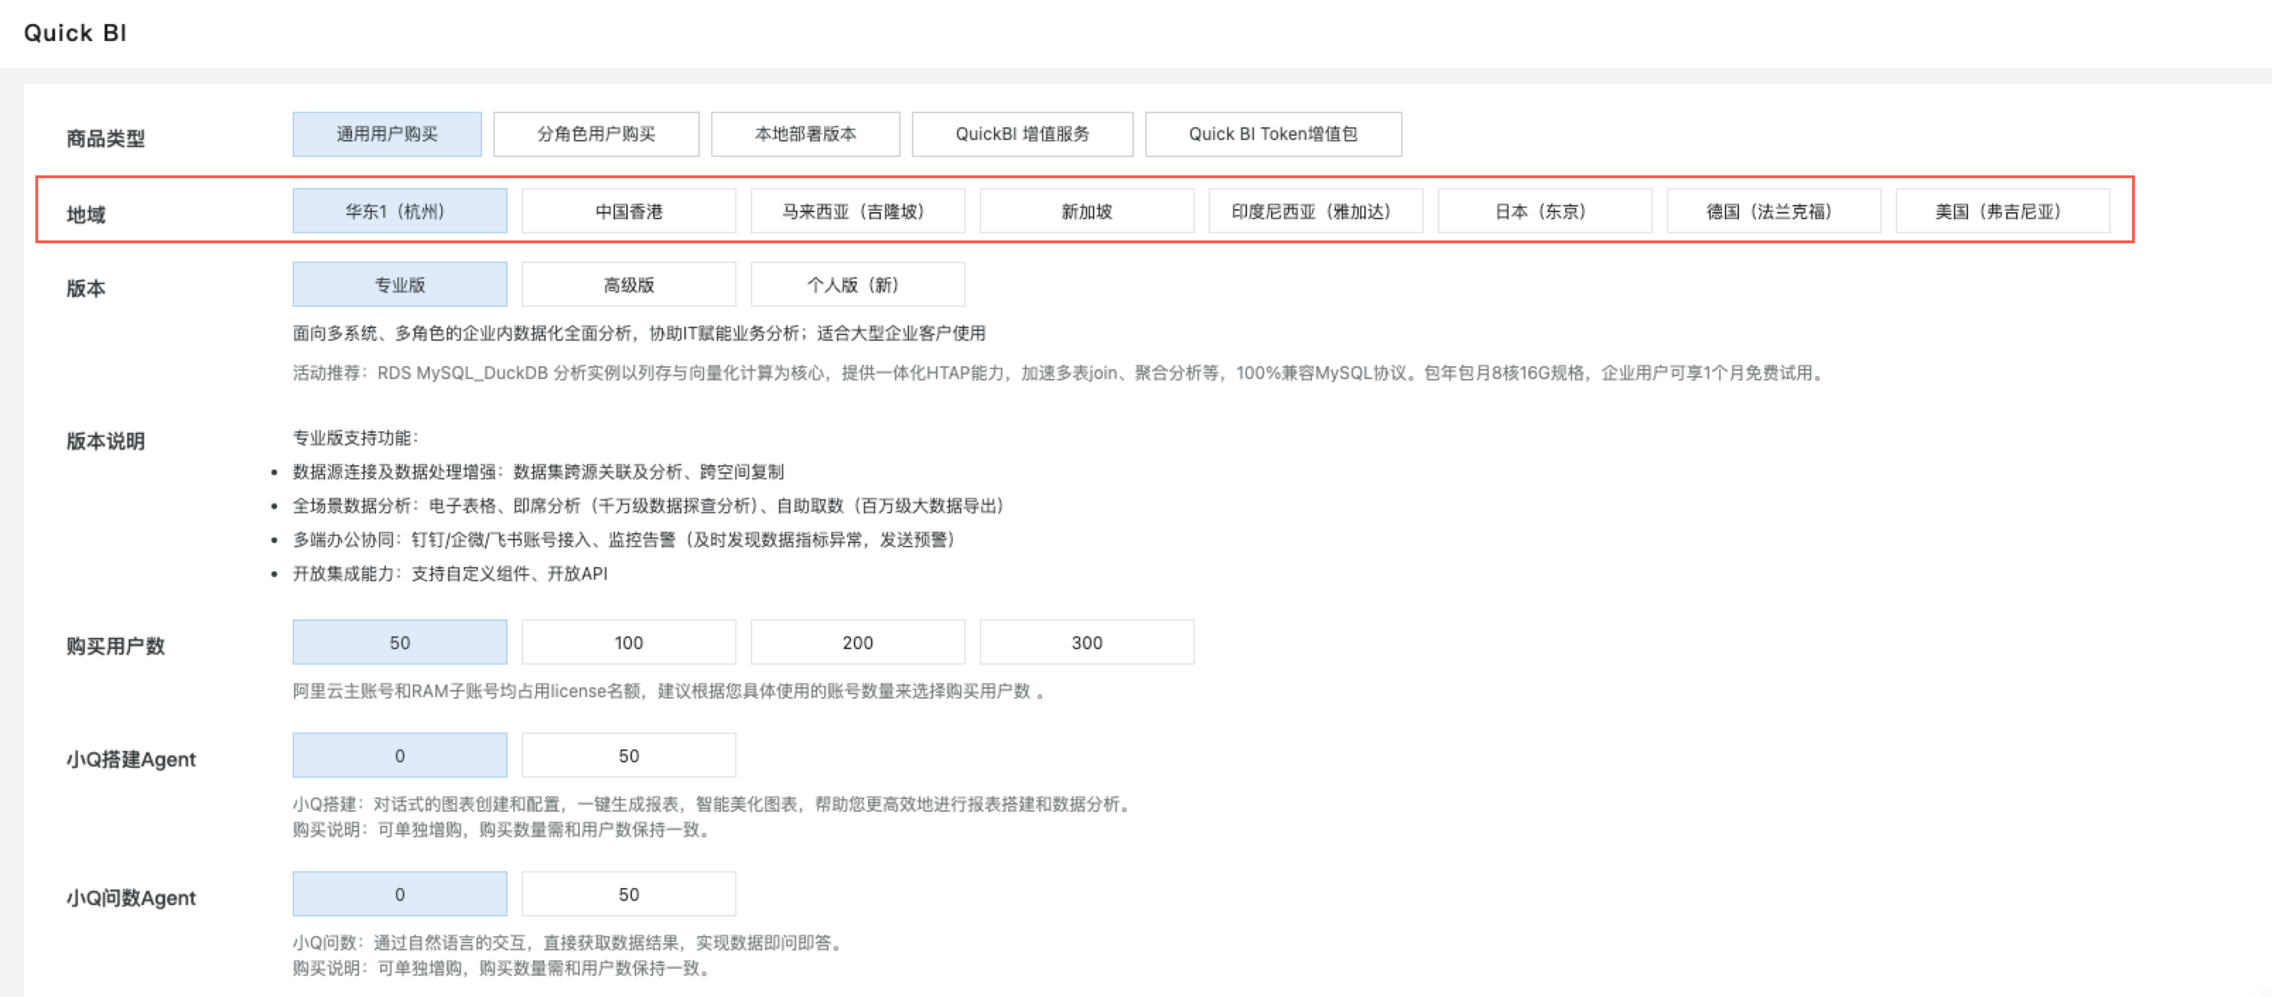Select 新加坡 region
The height and width of the screenshot is (997, 2272).
pos(1086,211)
